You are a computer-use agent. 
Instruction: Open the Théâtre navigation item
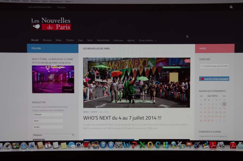(70, 40)
